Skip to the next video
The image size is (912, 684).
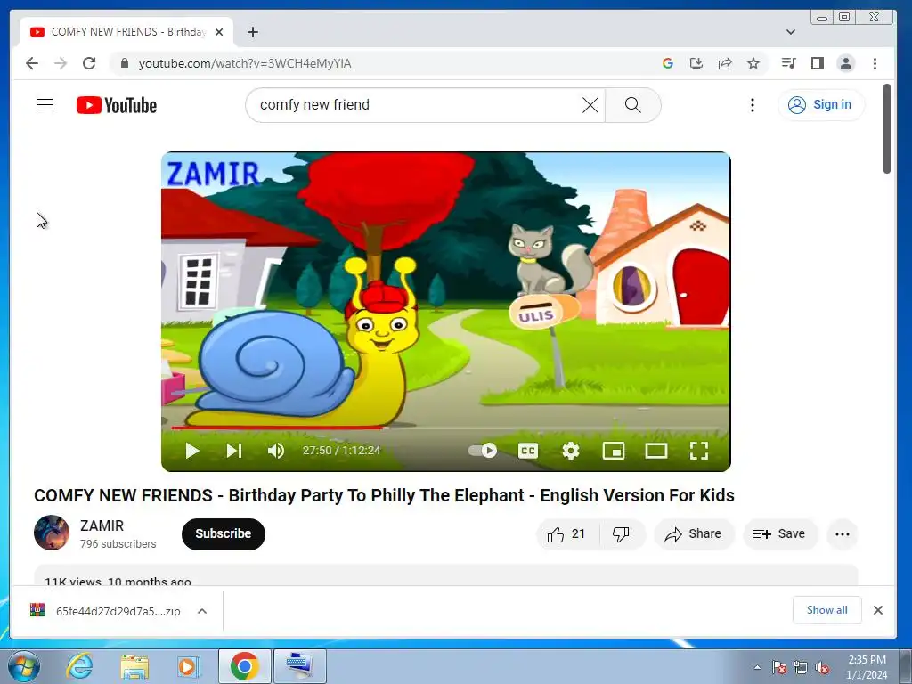(x=234, y=451)
